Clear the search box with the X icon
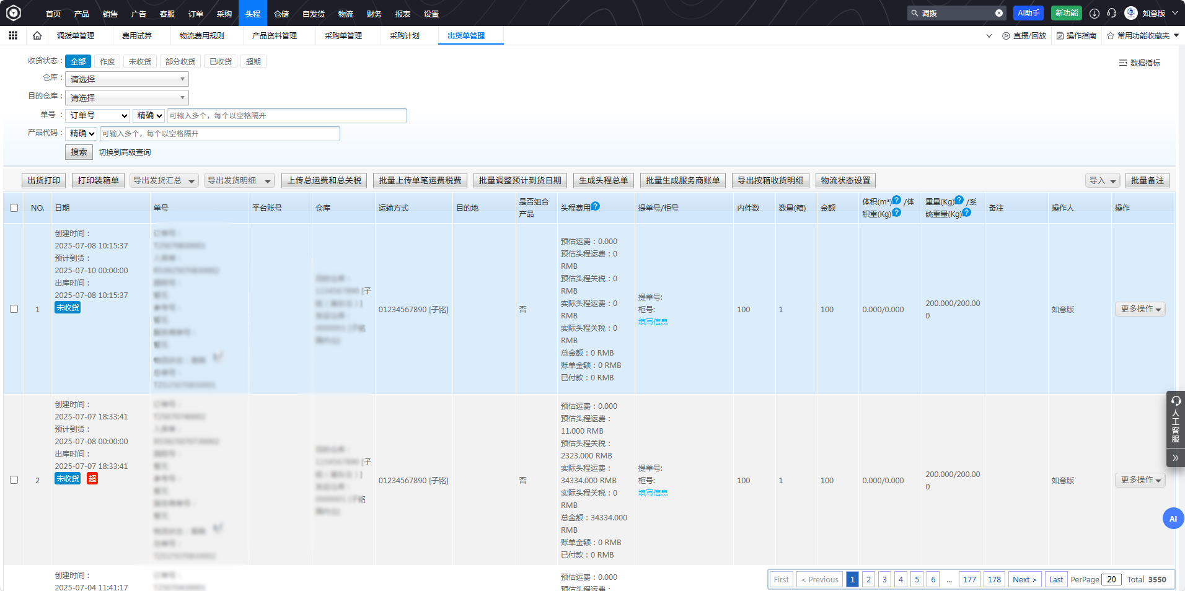The width and height of the screenshot is (1185, 591). (x=998, y=12)
